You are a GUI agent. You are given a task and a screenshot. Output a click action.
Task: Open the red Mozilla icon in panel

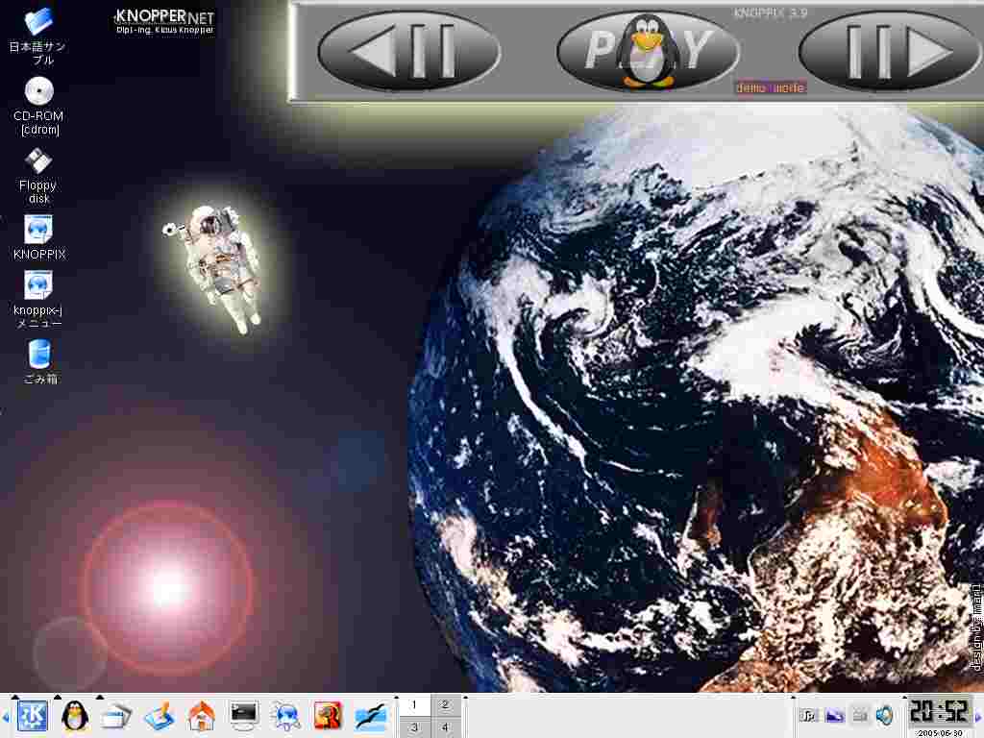point(329,716)
